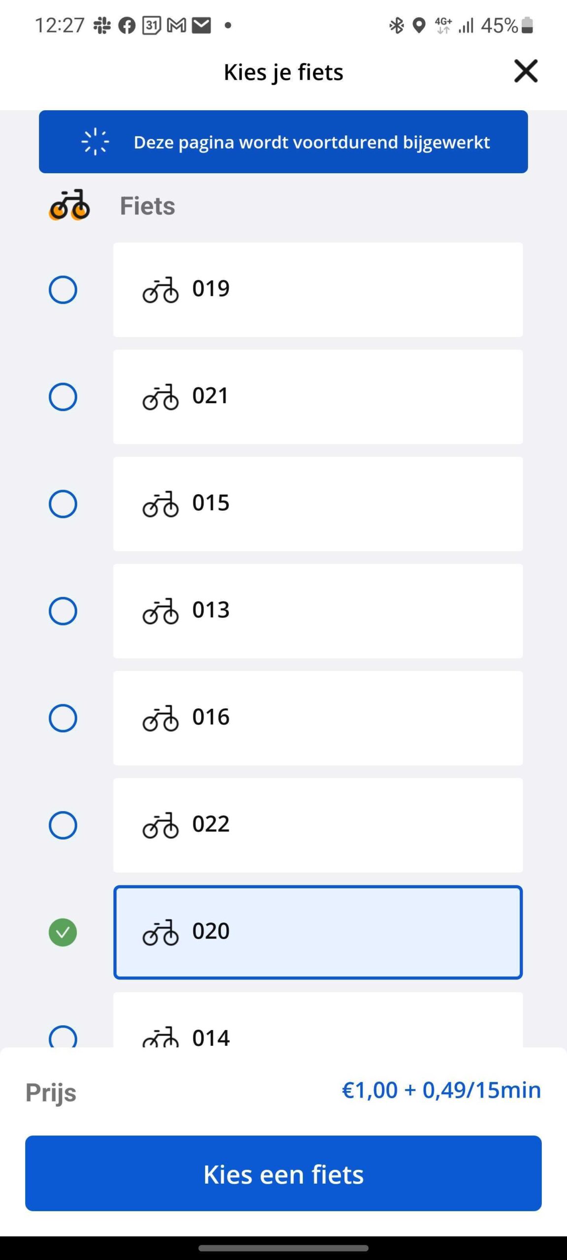
Task: Click green checkmark next to bike 020
Action: coord(63,932)
